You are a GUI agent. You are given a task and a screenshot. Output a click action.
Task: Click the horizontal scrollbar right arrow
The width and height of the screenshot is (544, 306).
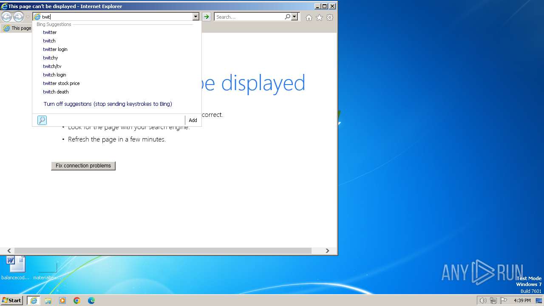[327, 251]
